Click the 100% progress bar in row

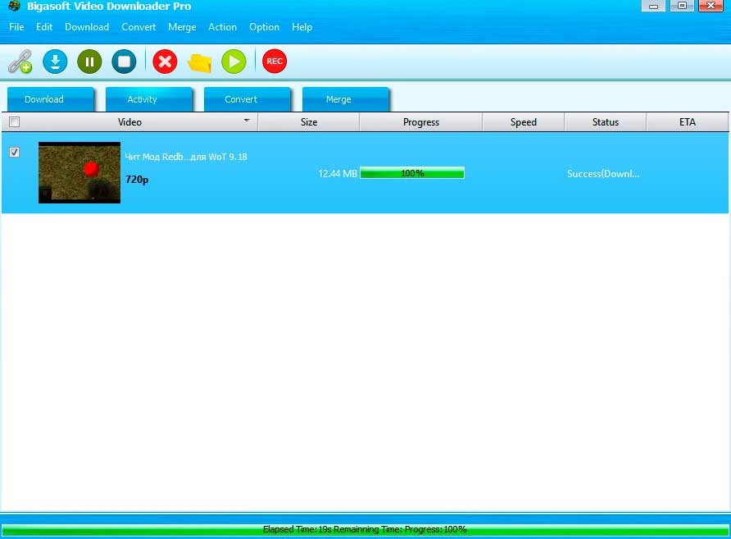412,173
